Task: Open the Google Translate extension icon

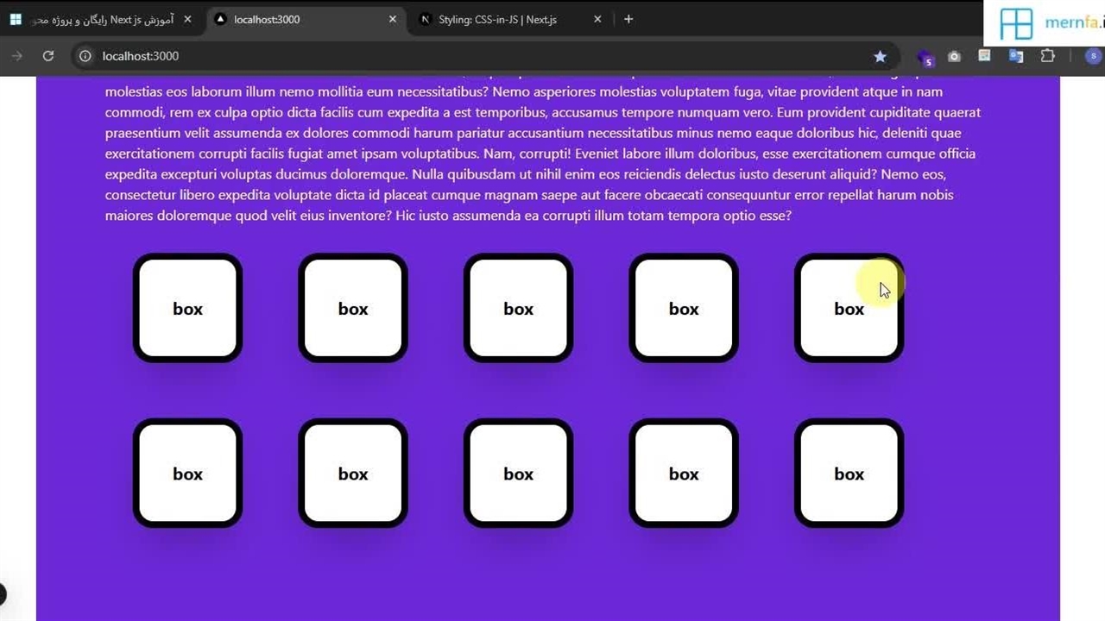Action: pyautogui.click(x=1016, y=56)
